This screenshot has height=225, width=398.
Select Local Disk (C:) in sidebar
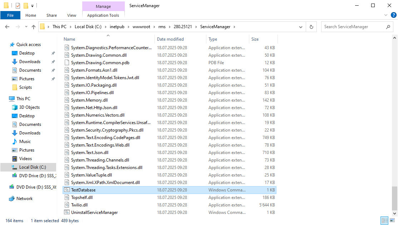click(33, 167)
